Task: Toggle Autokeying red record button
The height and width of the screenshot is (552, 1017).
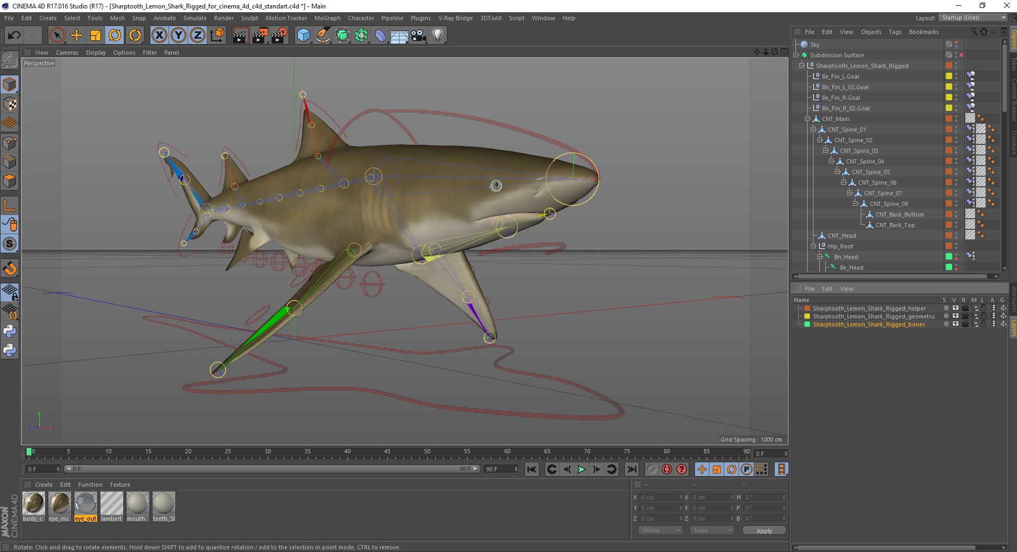Action: pos(666,469)
